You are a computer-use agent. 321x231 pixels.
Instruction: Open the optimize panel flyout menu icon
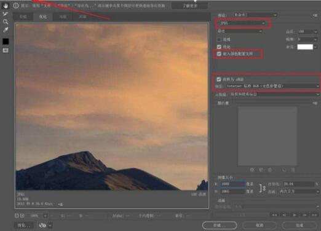[x=315, y=15]
